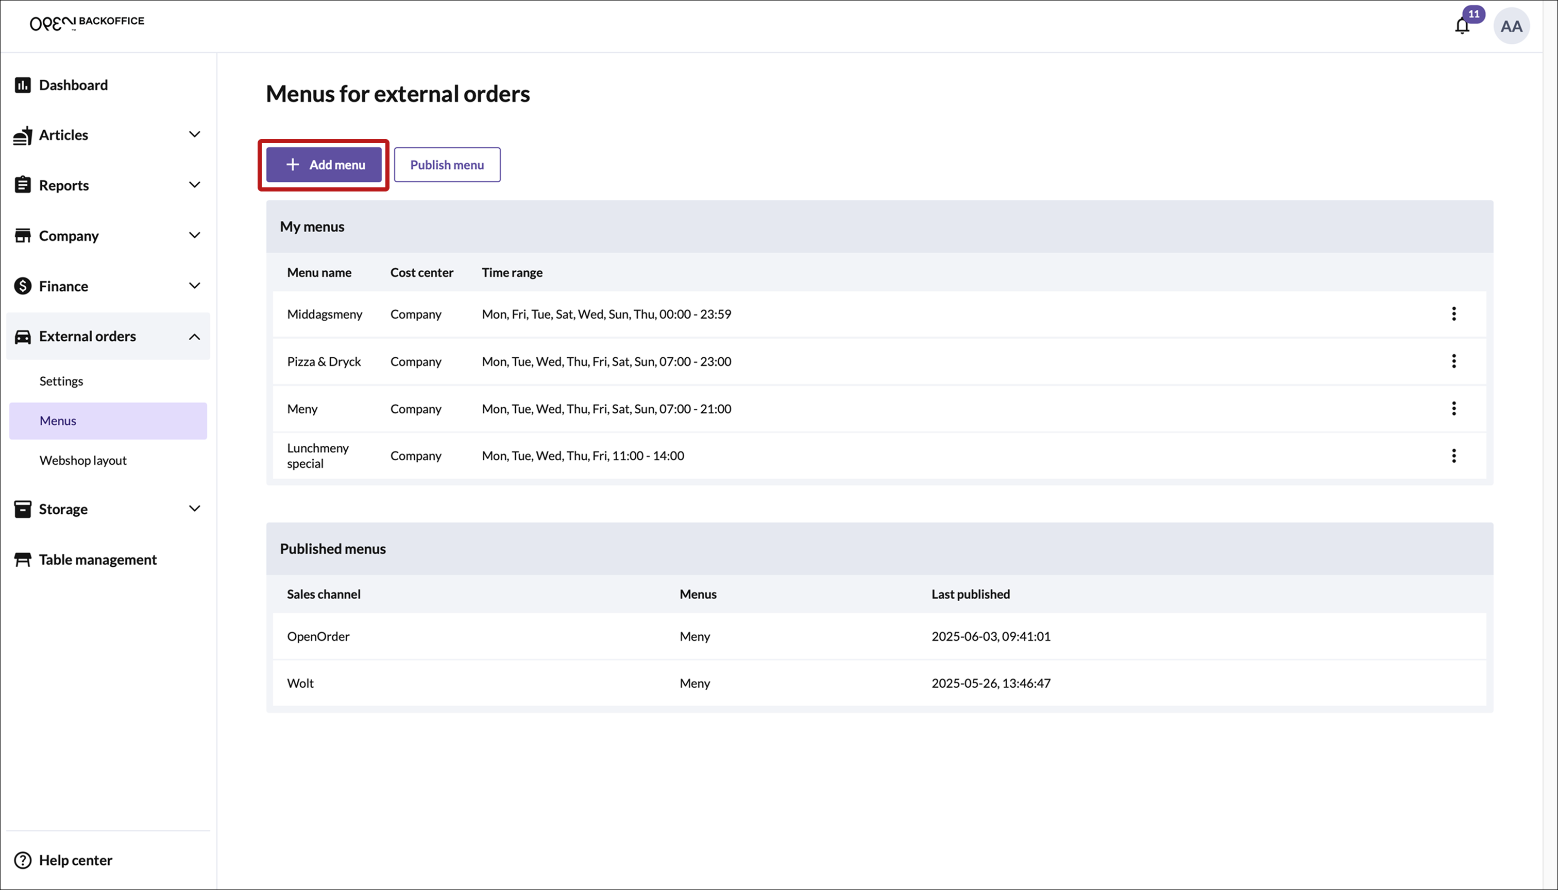Click the Publish menu button
Screen dimensions: 1558x890
(x=447, y=164)
